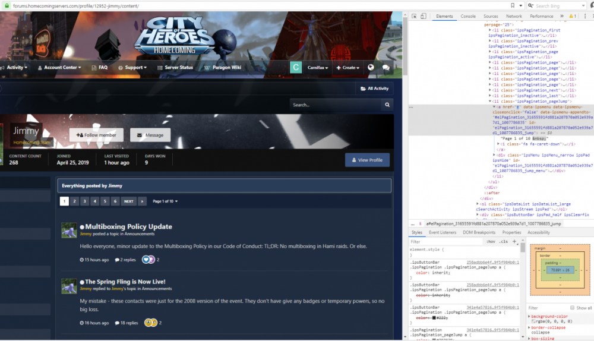
Task: Switch to the Performance tab
Action: click(541, 16)
